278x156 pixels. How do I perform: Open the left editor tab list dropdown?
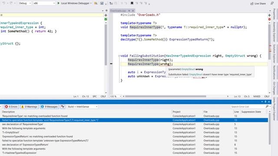click(x=103, y=11)
